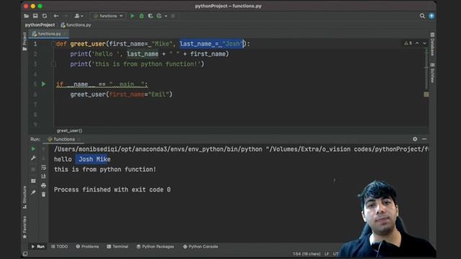Image resolution: width=461 pixels, height=259 pixels.
Task: Open the Project tool window sidebar
Action: coord(24,42)
